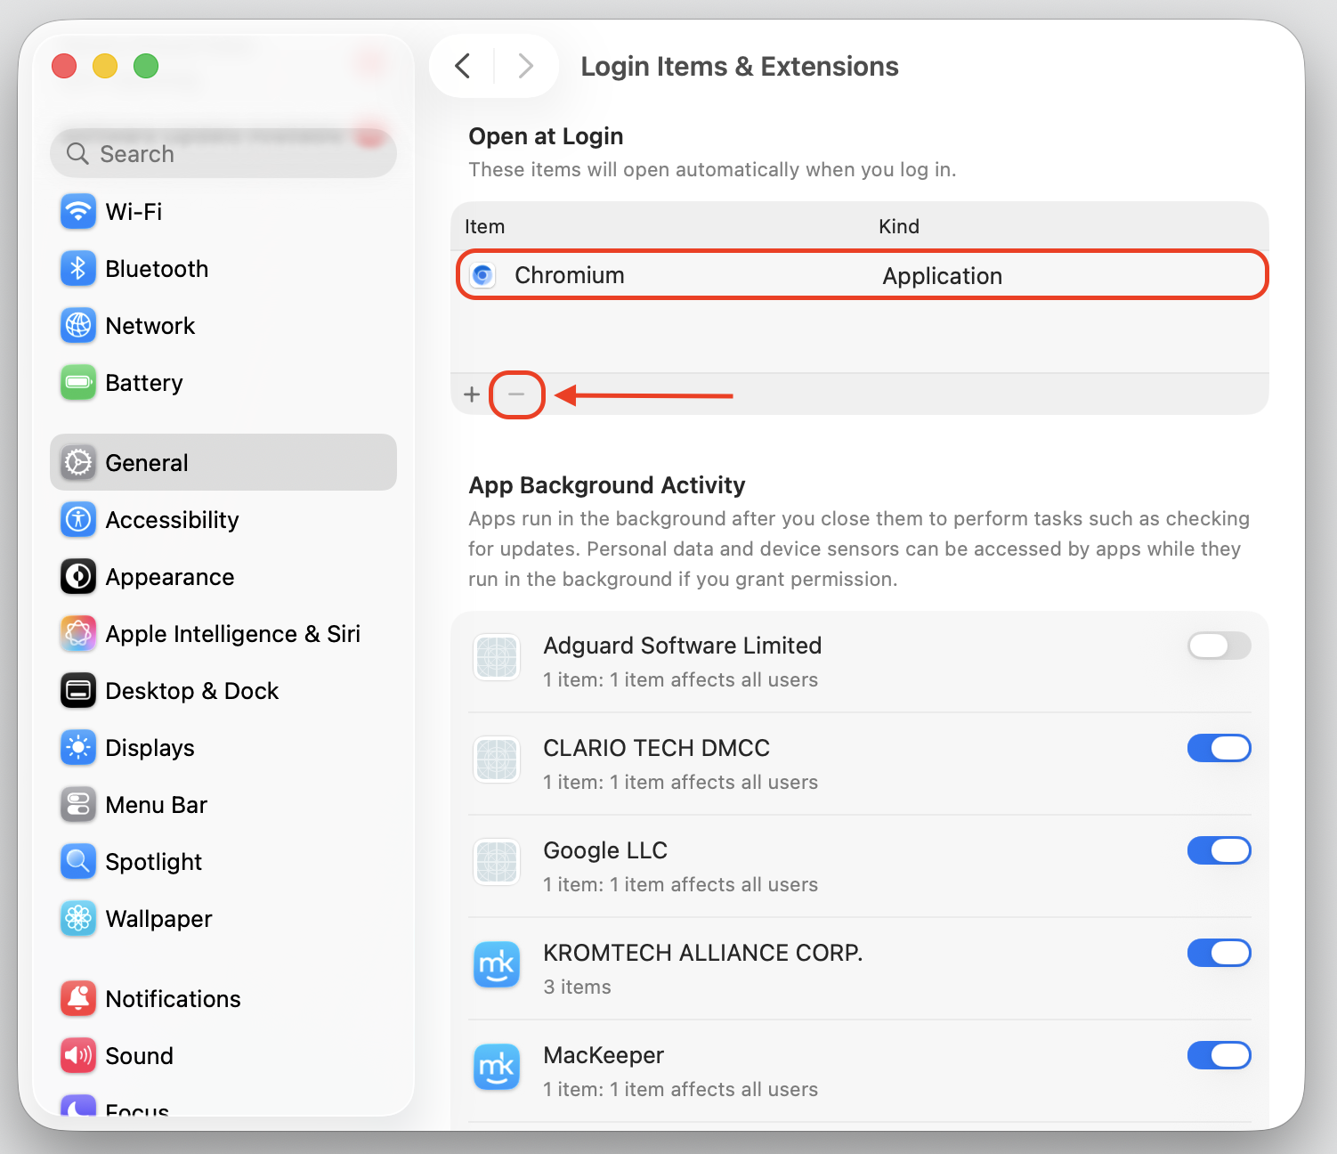
Task: Click the Kind column header
Action: (x=899, y=227)
